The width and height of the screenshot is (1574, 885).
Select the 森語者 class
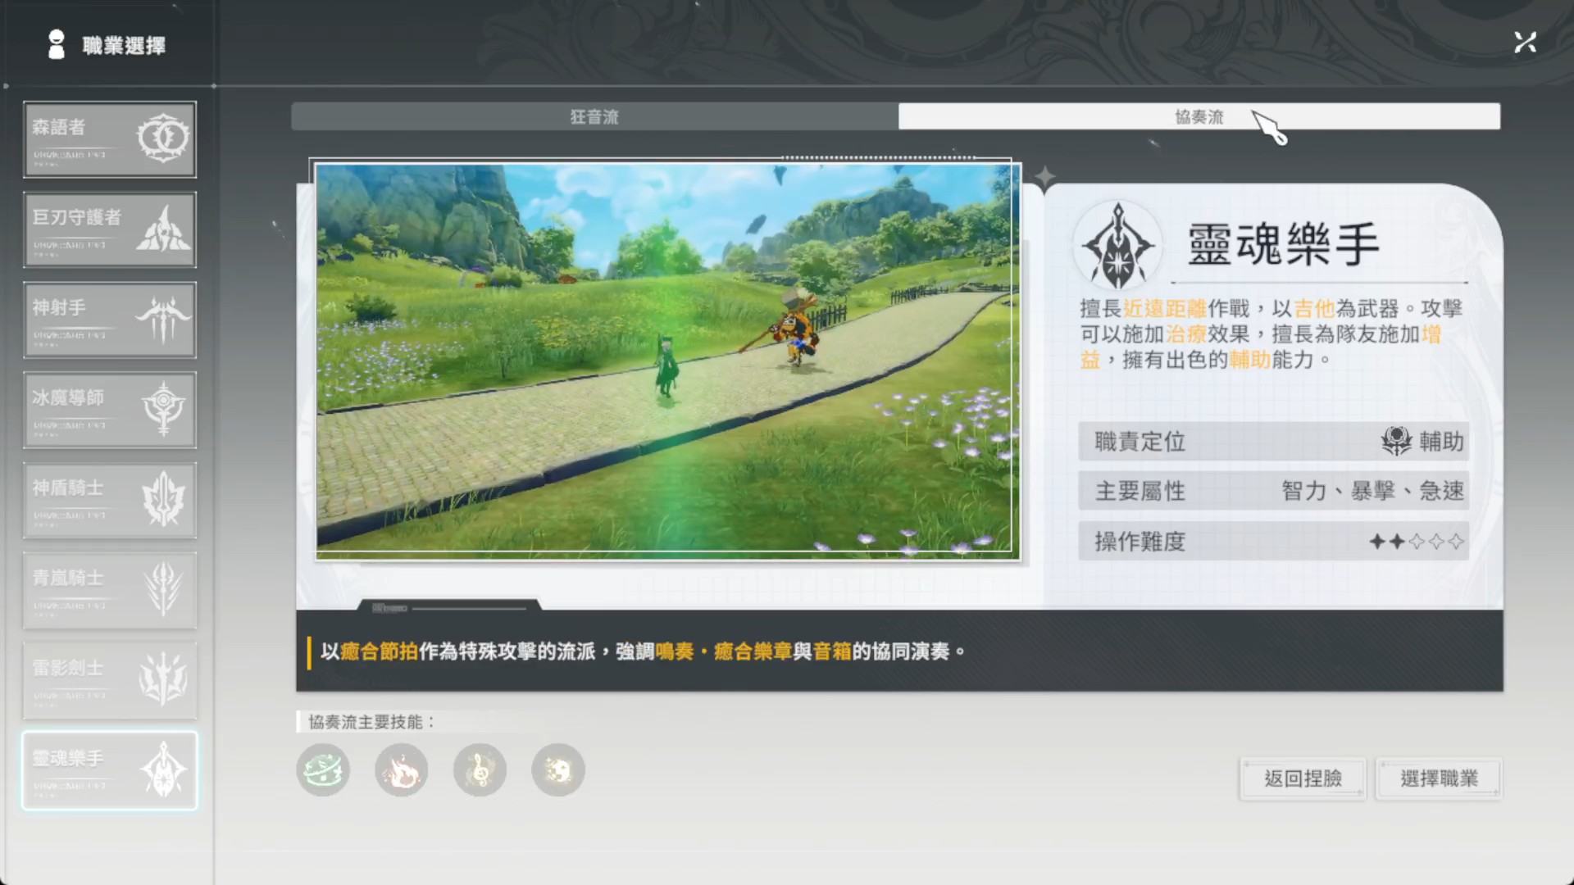(110, 139)
